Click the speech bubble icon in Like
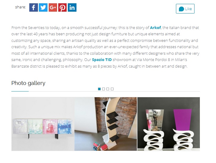 point(181,9)
